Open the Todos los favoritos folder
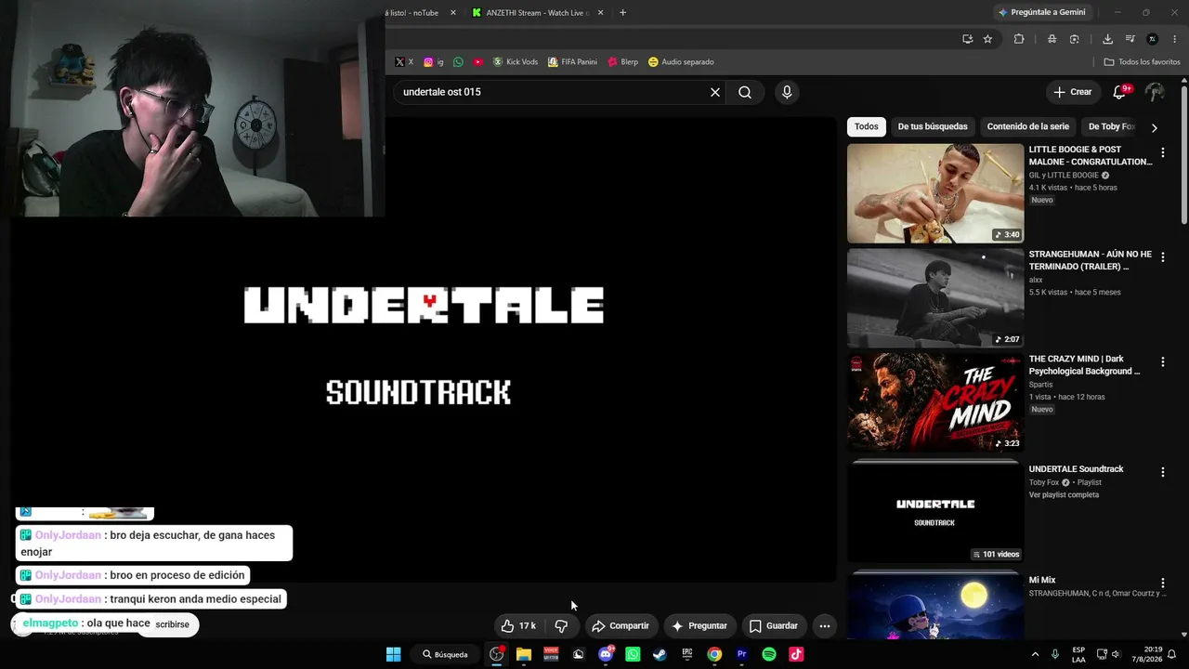Screen dimensions: 1189x669 pyautogui.click(x=1142, y=62)
